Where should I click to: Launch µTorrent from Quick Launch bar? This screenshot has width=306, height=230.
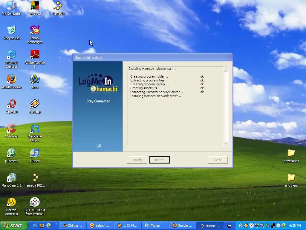49,226
